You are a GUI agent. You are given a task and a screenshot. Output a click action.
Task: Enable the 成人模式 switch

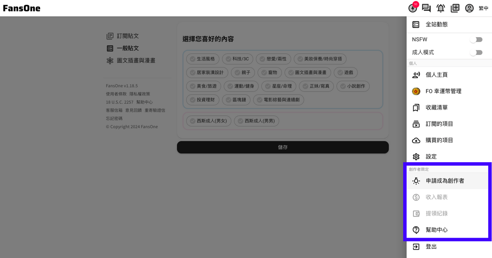[476, 53]
